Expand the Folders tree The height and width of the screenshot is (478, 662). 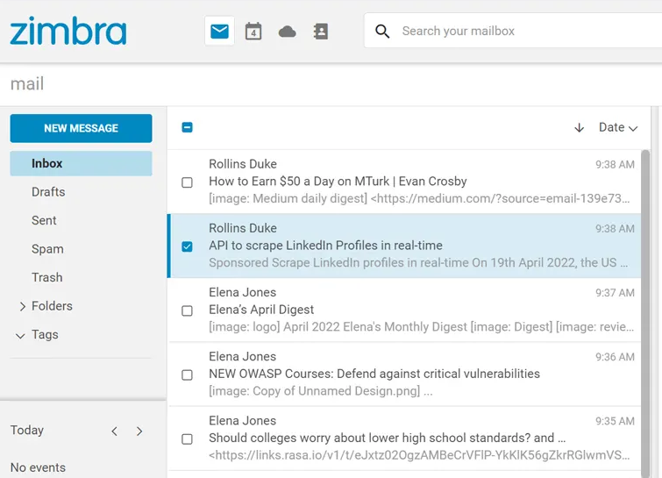23,306
